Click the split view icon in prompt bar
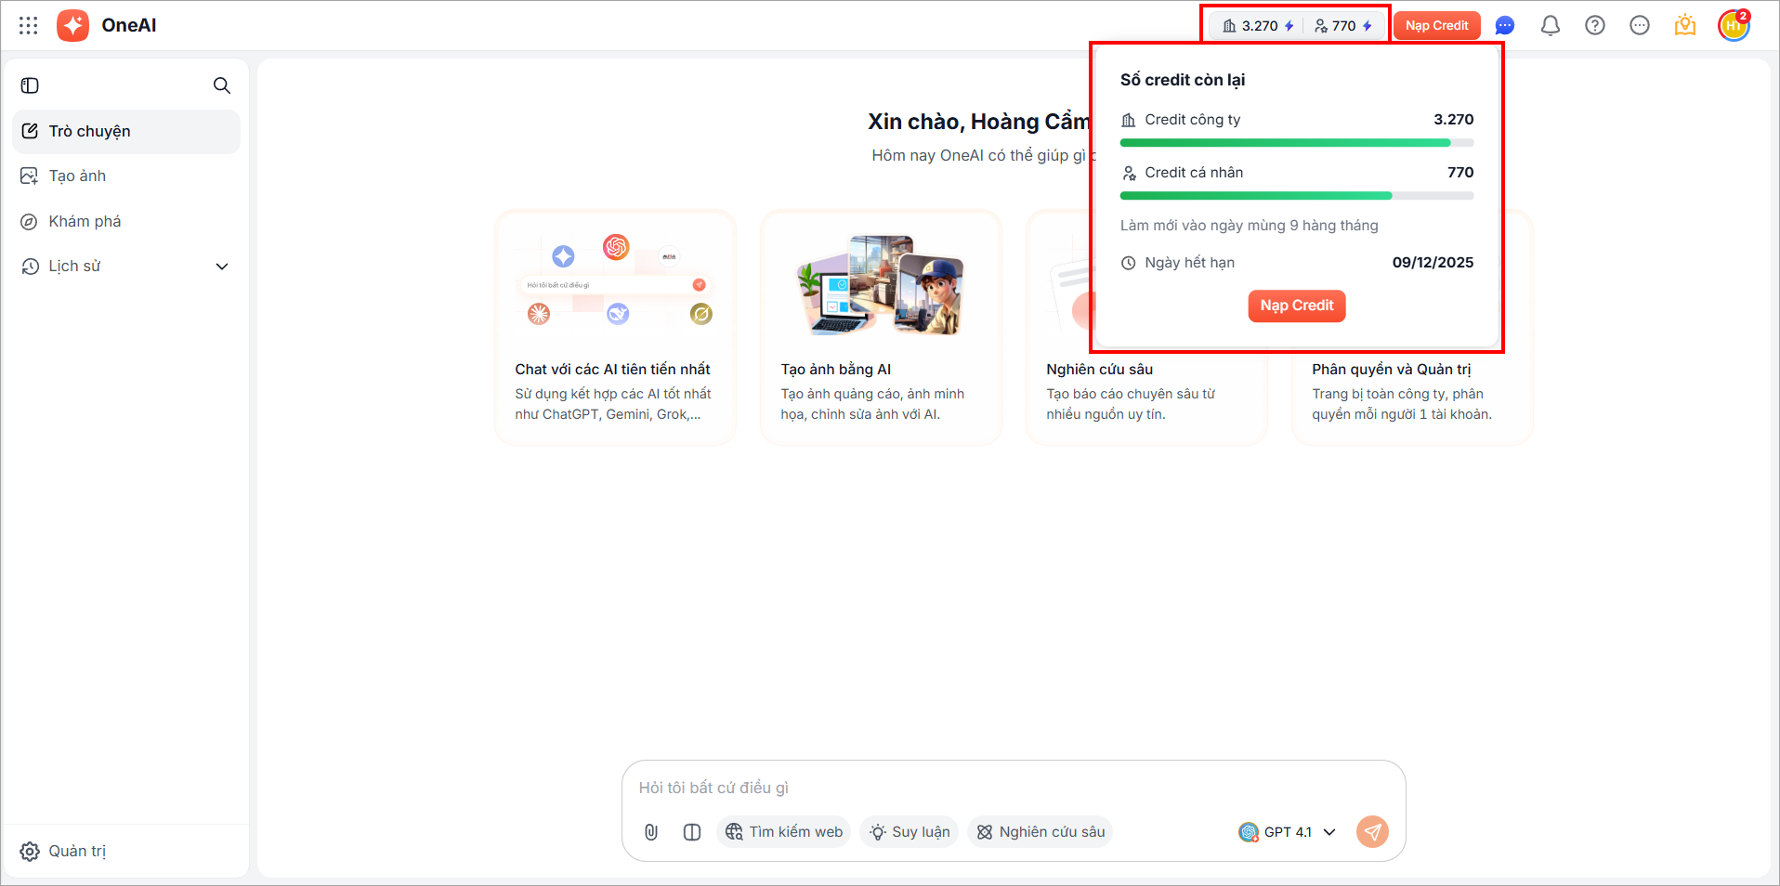The height and width of the screenshot is (886, 1780). [692, 832]
